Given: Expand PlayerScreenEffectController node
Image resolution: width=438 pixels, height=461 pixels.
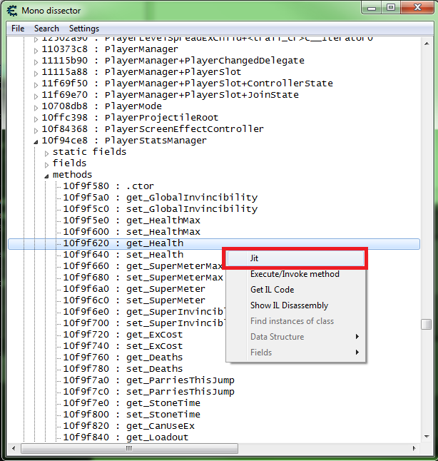Looking at the screenshot, I should tap(36, 131).
